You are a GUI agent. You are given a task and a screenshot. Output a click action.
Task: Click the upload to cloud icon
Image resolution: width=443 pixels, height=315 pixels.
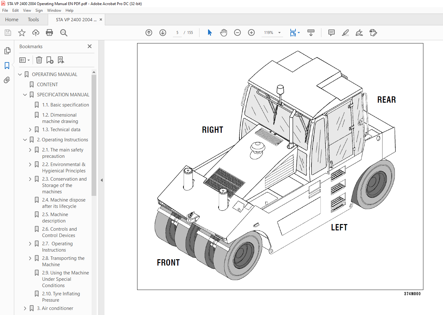(36, 33)
